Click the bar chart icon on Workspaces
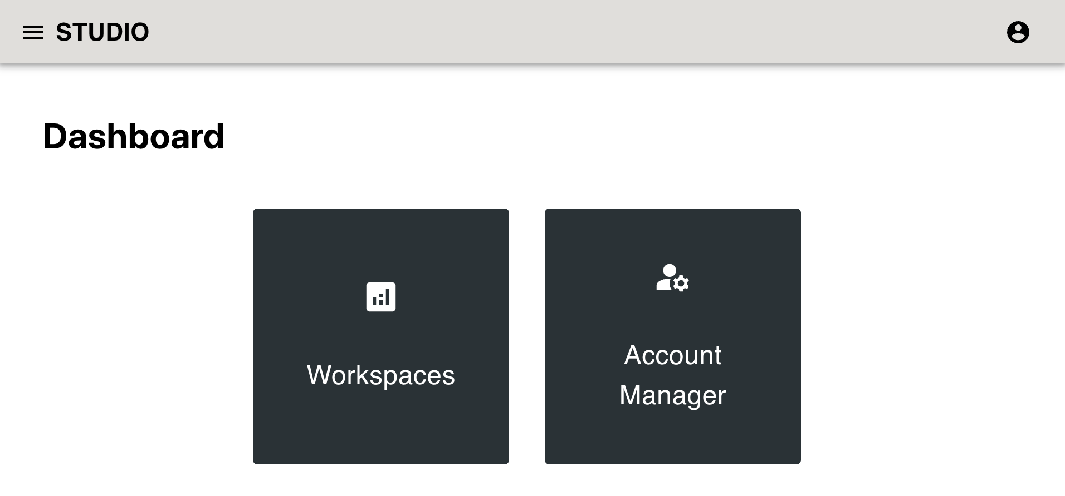This screenshot has height=496, width=1065. click(x=381, y=297)
